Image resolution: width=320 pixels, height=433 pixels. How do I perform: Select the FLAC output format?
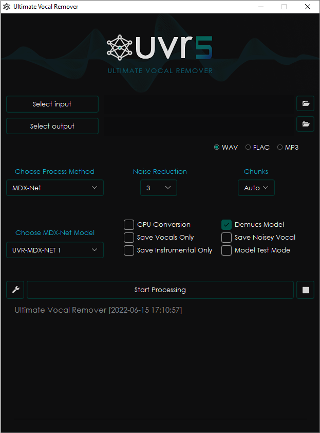[x=249, y=148]
